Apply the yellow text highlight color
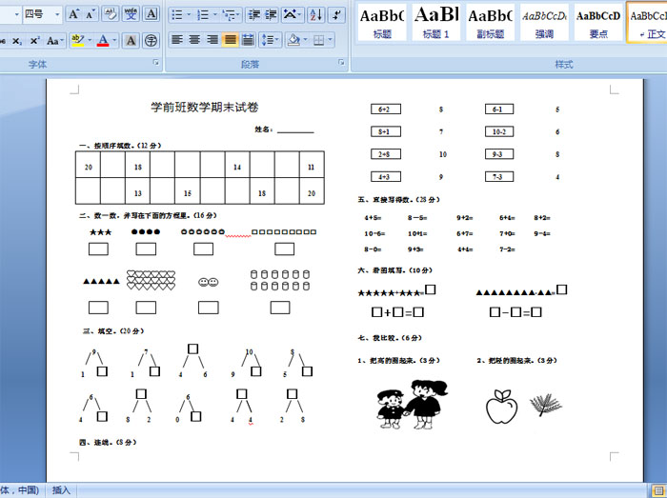This screenshot has height=498, width=667. tap(77, 41)
